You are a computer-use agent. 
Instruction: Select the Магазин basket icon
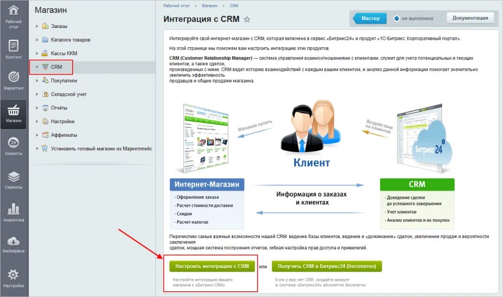point(13,110)
